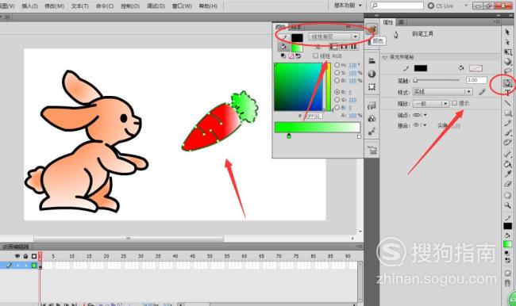Open the stroke join dropdown
Viewport: 516px width, 306px height.
click(420, 125)
